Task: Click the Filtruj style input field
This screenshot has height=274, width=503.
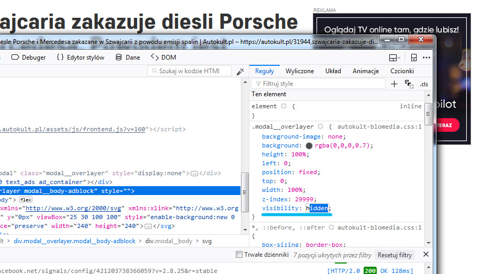Action: (318, 84)
